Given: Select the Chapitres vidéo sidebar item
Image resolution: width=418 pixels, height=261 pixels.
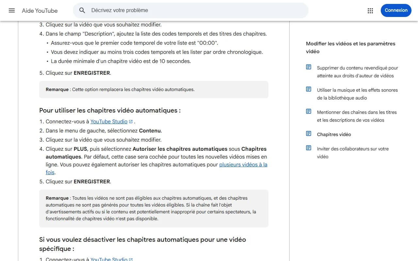Looking at the screenshot, I should click(334, 134).
